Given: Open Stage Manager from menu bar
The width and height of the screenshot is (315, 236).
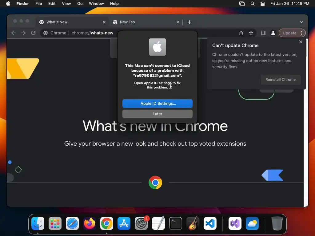Looking at the screenshot, I should [242, 4].
